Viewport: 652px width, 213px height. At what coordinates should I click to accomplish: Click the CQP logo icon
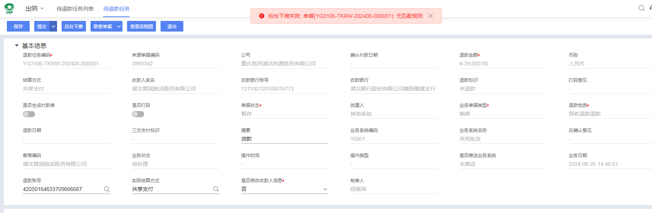coord(9,8)
